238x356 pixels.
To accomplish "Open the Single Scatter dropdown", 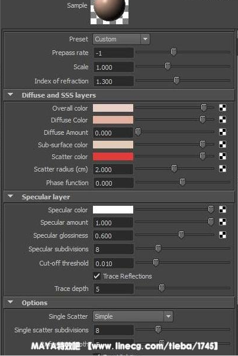I will click(x=133, y=316).
